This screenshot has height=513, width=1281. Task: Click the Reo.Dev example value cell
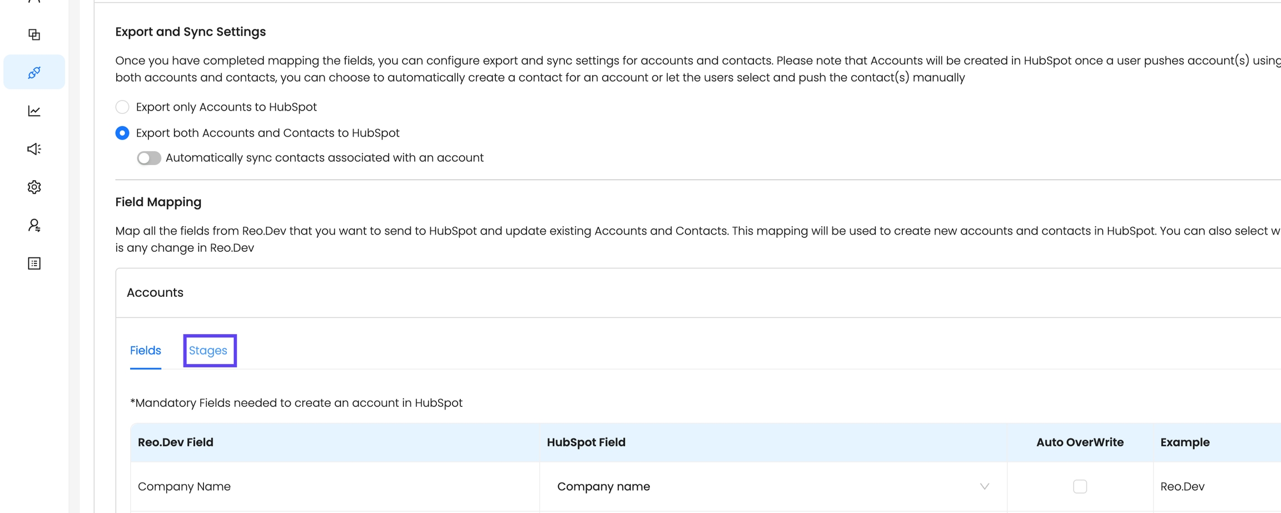pyautogui.click(x=1183, y=486)
